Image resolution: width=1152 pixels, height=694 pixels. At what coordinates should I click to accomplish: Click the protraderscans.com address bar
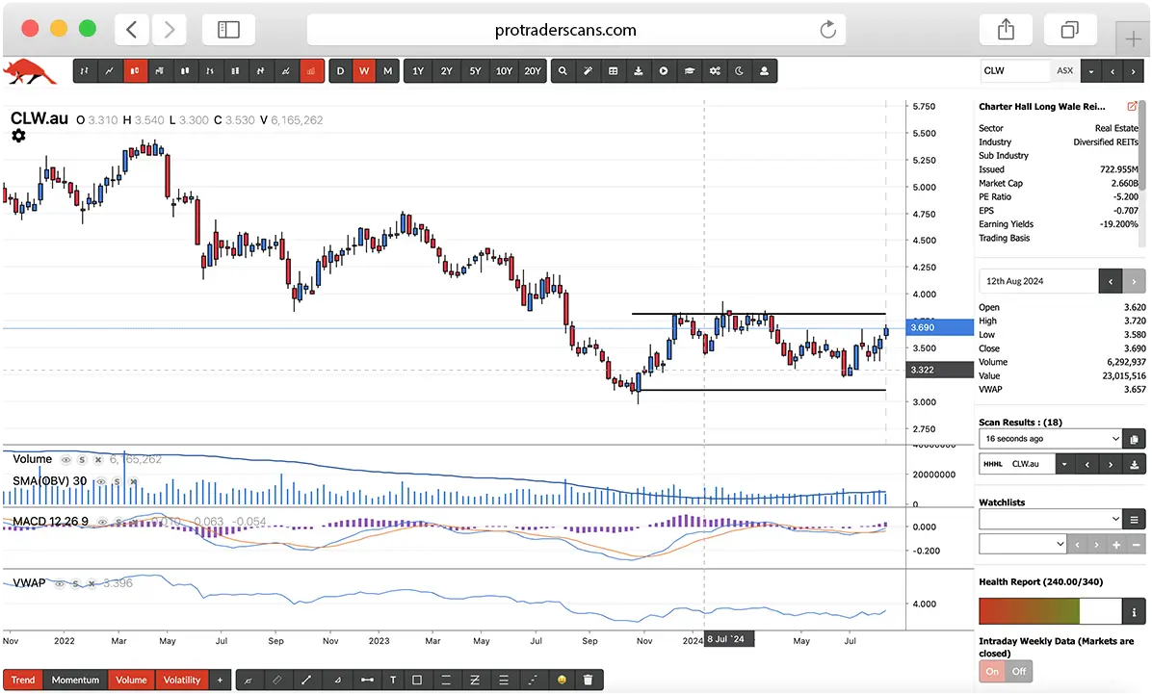click(576, 30)
